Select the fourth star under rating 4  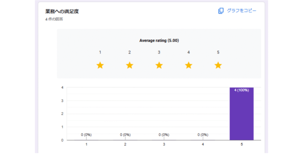188,65
